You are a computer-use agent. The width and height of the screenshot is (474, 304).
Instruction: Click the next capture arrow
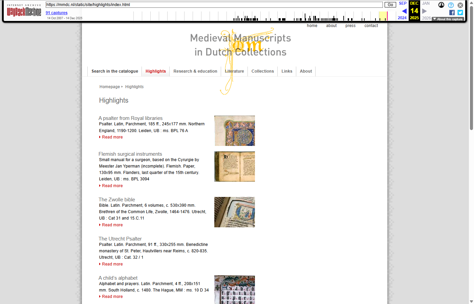pyautogui.click(x=424, y=11)
